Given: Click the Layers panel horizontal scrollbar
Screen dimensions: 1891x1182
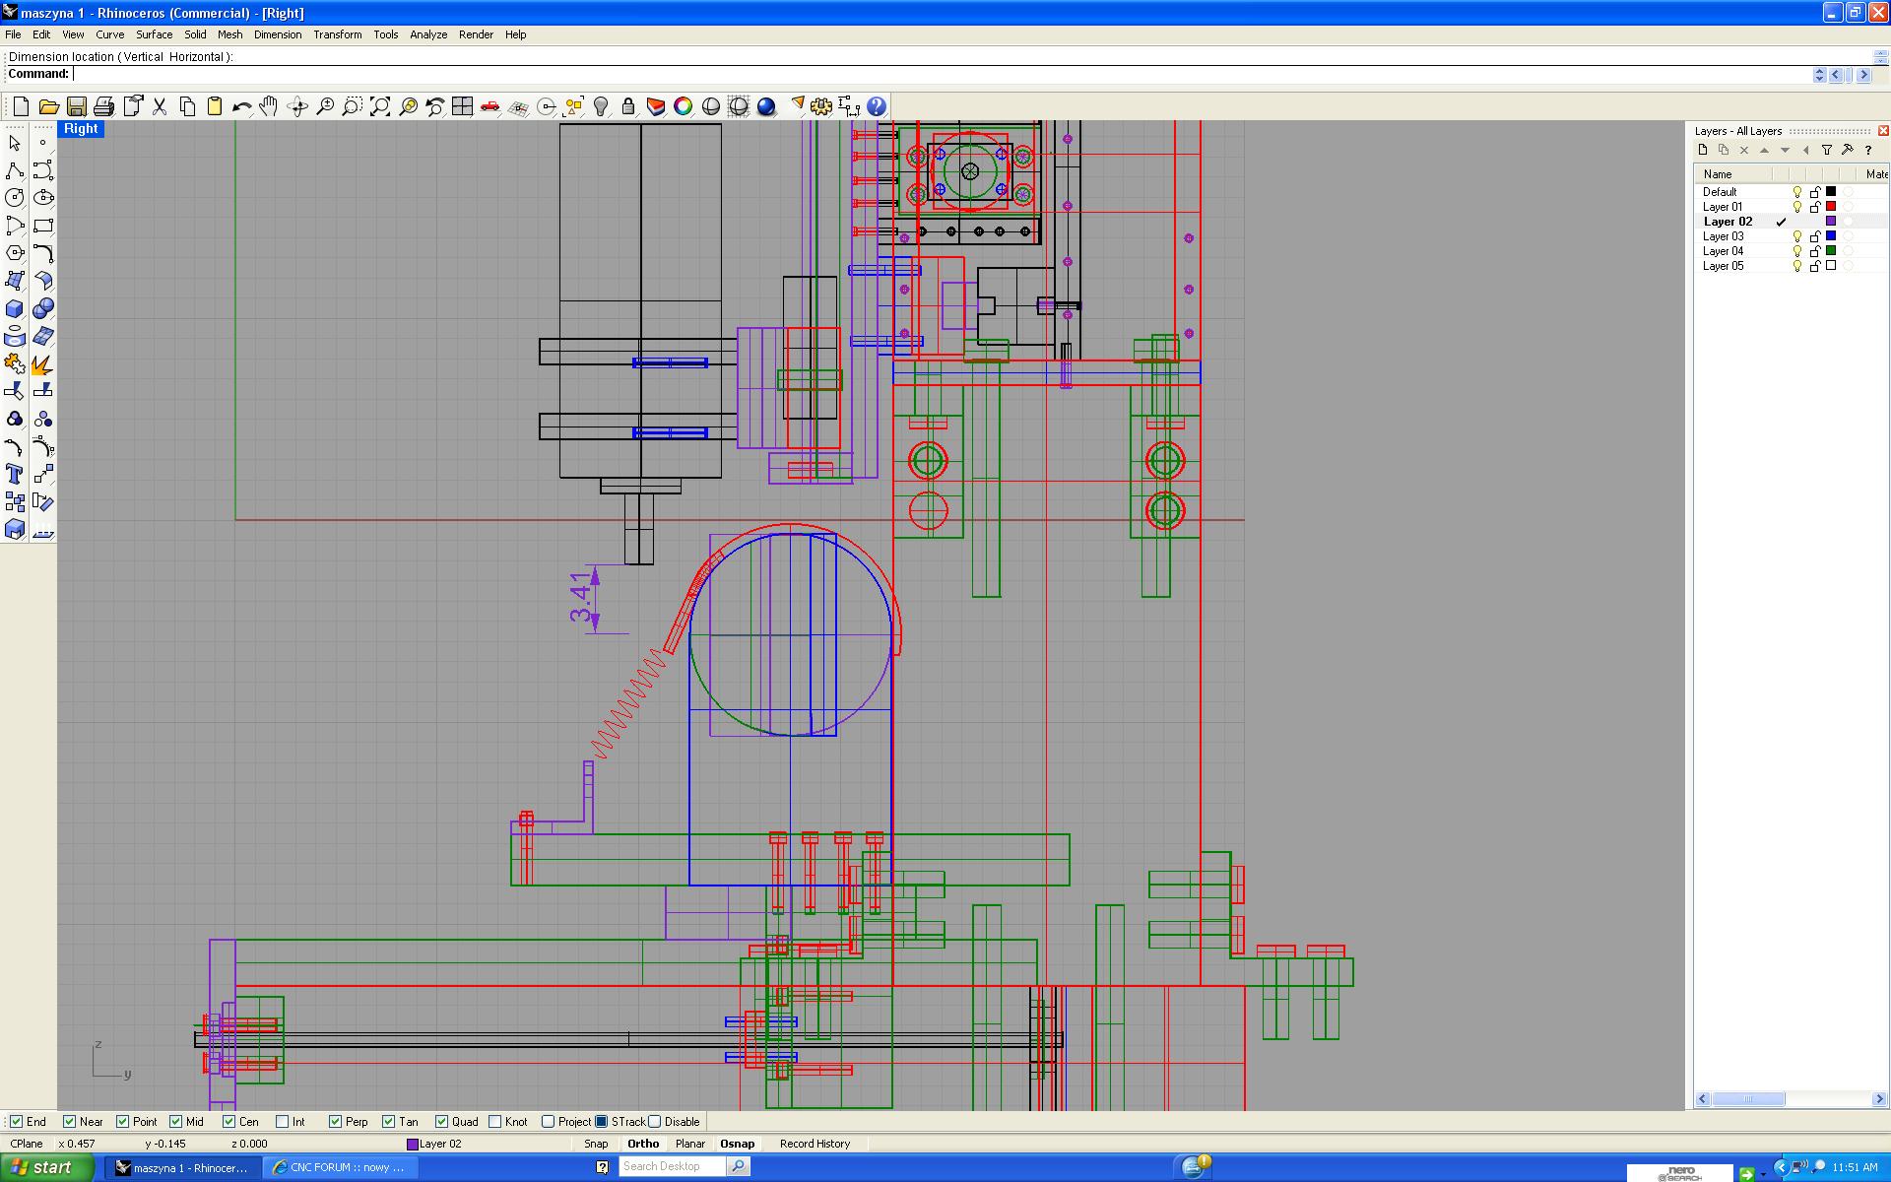Looking at the screenshot, I should click(x=1791, y=1099).
